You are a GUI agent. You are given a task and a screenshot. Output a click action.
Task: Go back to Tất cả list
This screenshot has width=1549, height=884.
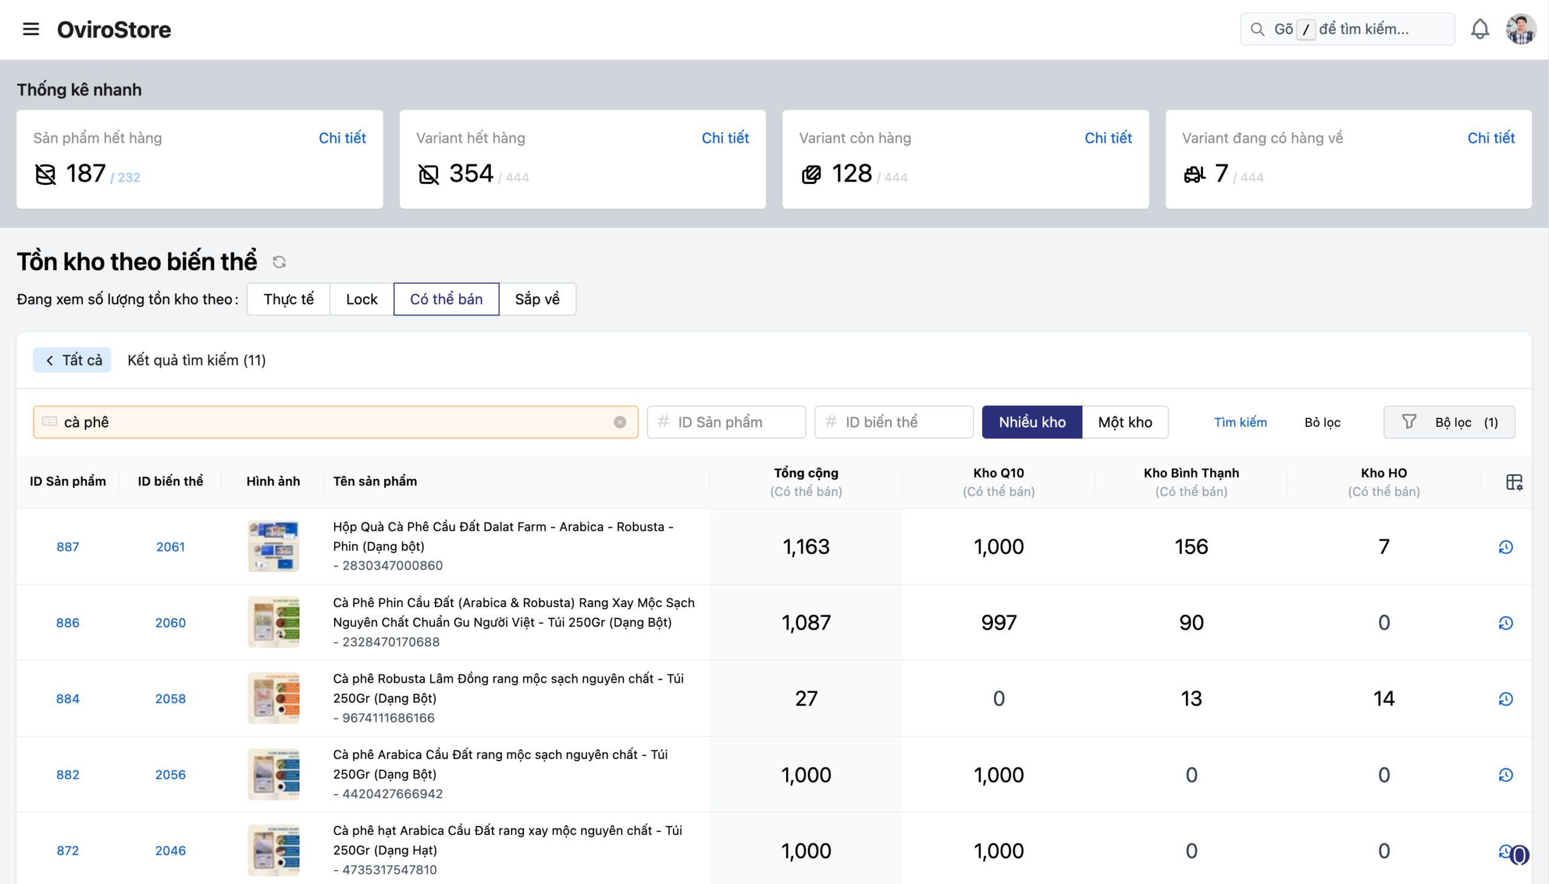click(72, 360)
